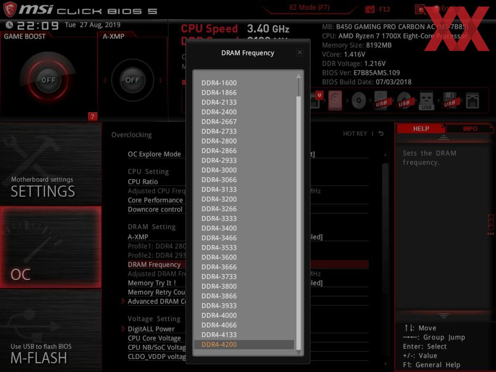Select A-XMP profile number 2
Image resolution: width=496 pixels, height=372 pixels.
pyautogui.click(x=105, y=80)
